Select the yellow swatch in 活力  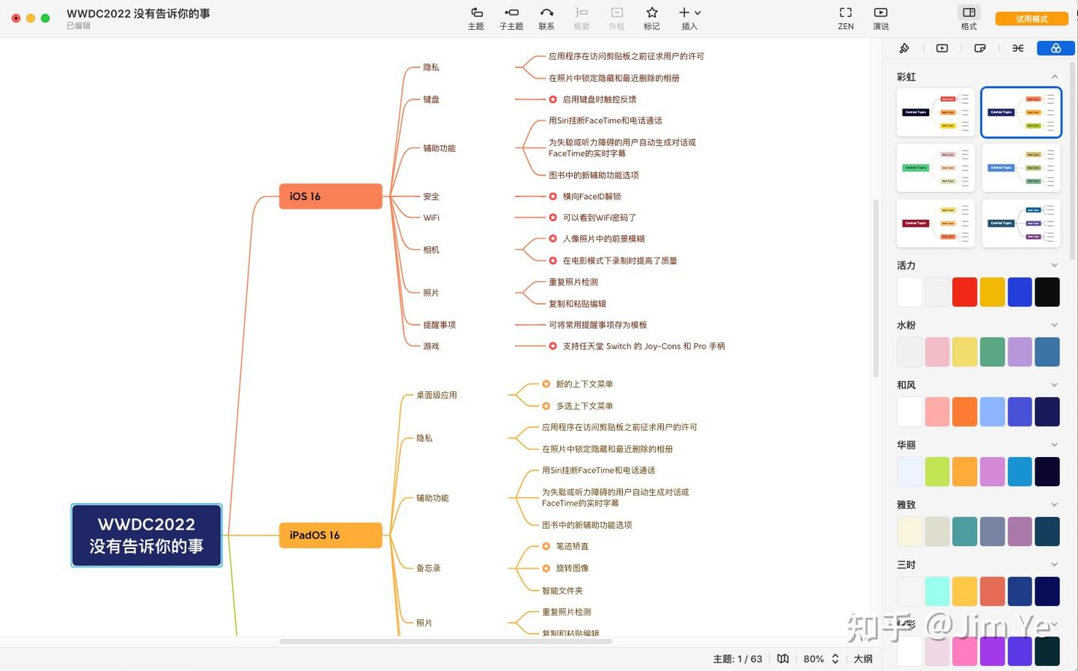point(992,292)
